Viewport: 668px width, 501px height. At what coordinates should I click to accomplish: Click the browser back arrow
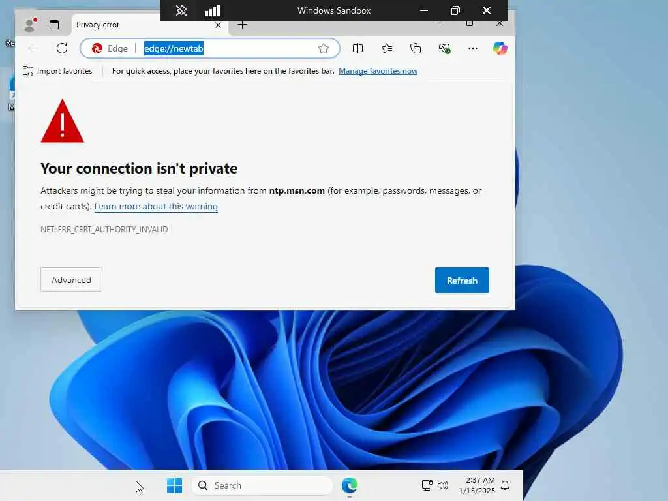coord(33,48)
